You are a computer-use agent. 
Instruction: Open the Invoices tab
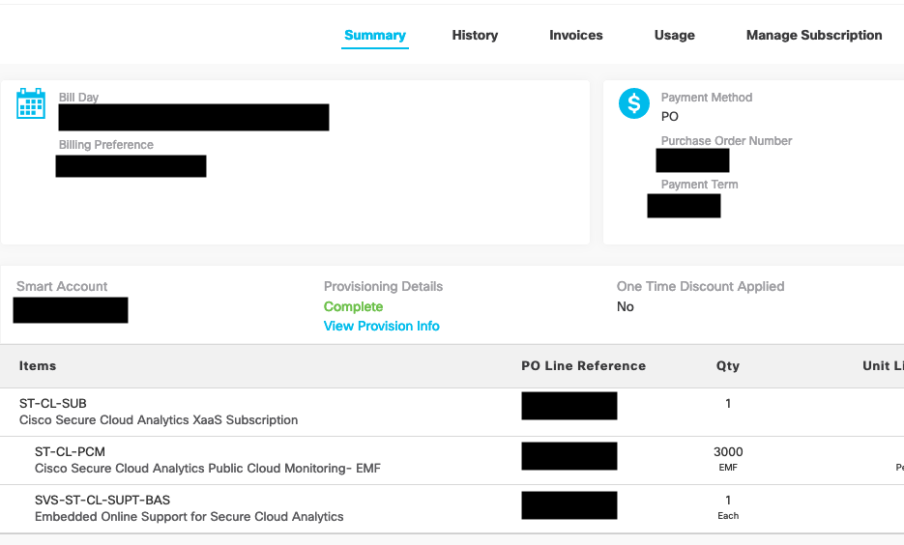point(576,35)
